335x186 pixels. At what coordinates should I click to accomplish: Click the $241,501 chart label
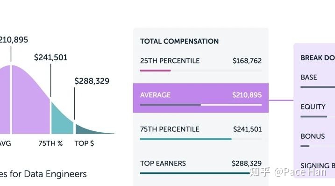50,57
